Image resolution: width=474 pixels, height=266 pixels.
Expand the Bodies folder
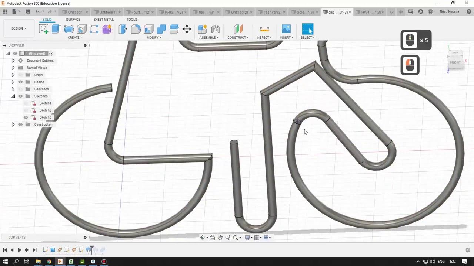tap(13, 82)
